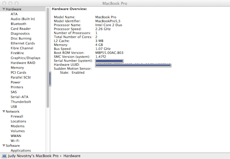Viewport: 230px width, 159px height.
Task: Select Printers in the sidebar
Action: click(17, 87)
